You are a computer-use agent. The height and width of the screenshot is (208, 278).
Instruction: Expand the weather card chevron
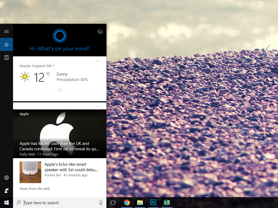(x=60, y=90)
